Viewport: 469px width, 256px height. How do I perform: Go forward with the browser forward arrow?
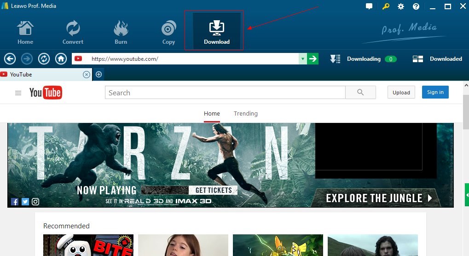27,58
